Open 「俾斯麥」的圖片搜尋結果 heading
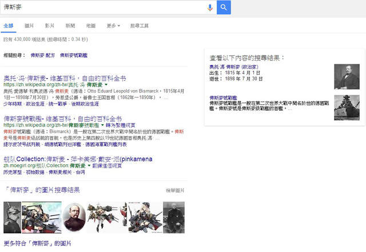The width and height of the screenshot is (366, 252). pyautogui.click(x=42, y=190)
